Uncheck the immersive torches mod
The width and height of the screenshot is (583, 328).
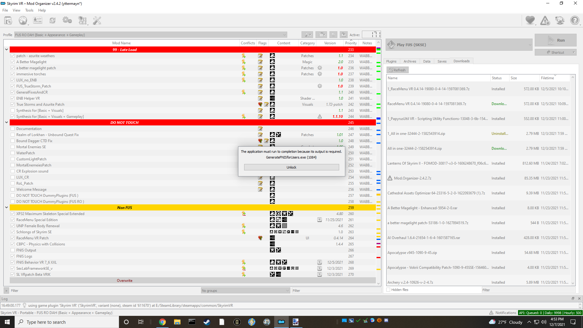coord(12,74)
